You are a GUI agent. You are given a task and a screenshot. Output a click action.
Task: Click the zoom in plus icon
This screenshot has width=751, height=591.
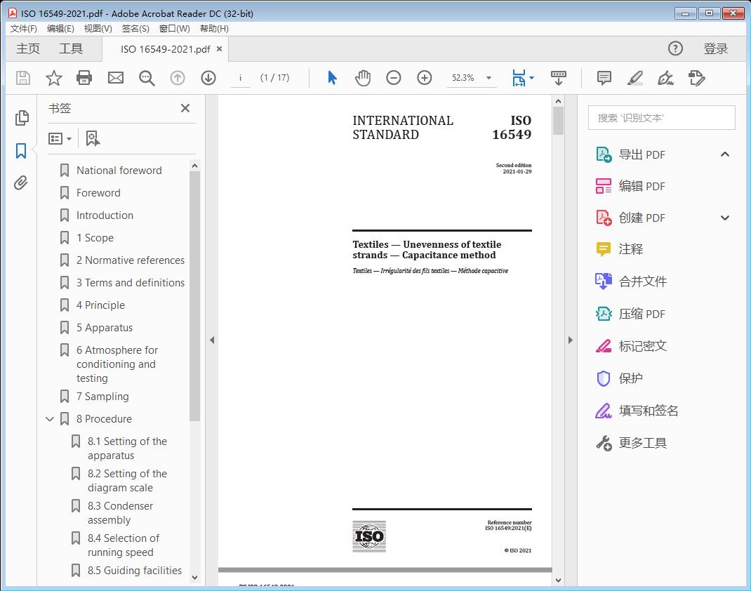click(425, 78)
